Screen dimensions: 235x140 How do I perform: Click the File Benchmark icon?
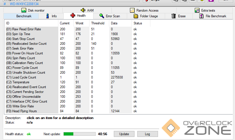pos(201,16)
